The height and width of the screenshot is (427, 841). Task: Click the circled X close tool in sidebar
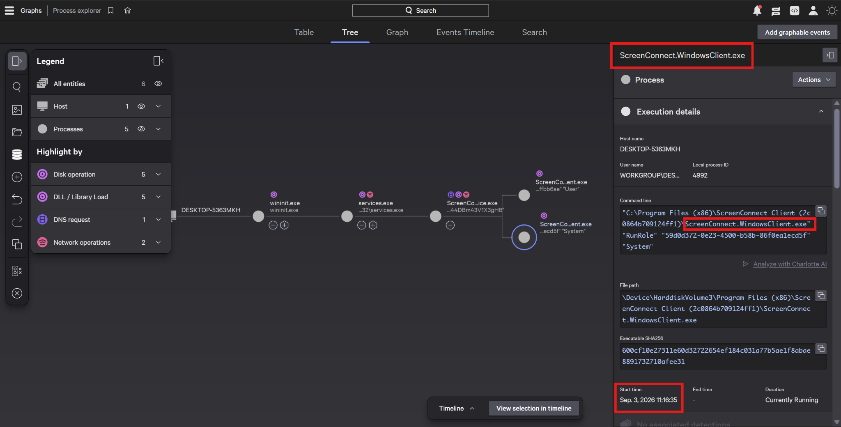click(17, 293)
